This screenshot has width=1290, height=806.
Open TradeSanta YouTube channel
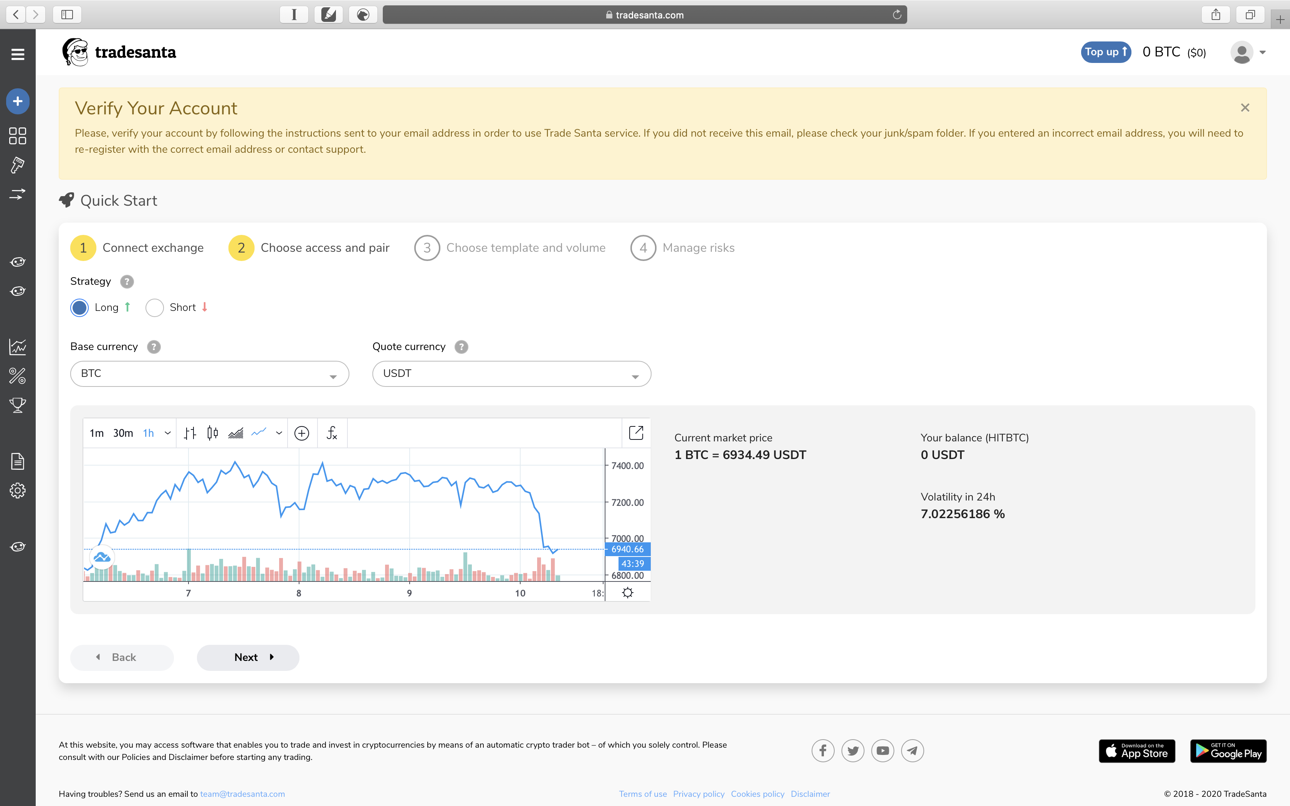(883, 751)
